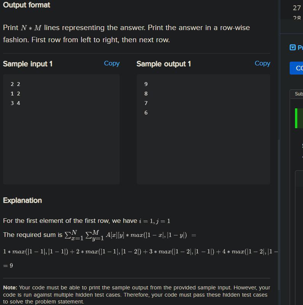Viewport: 303px width, 305px height.
Task: Click inside the Sample output 1 box
Action: (x=204, y=129)
